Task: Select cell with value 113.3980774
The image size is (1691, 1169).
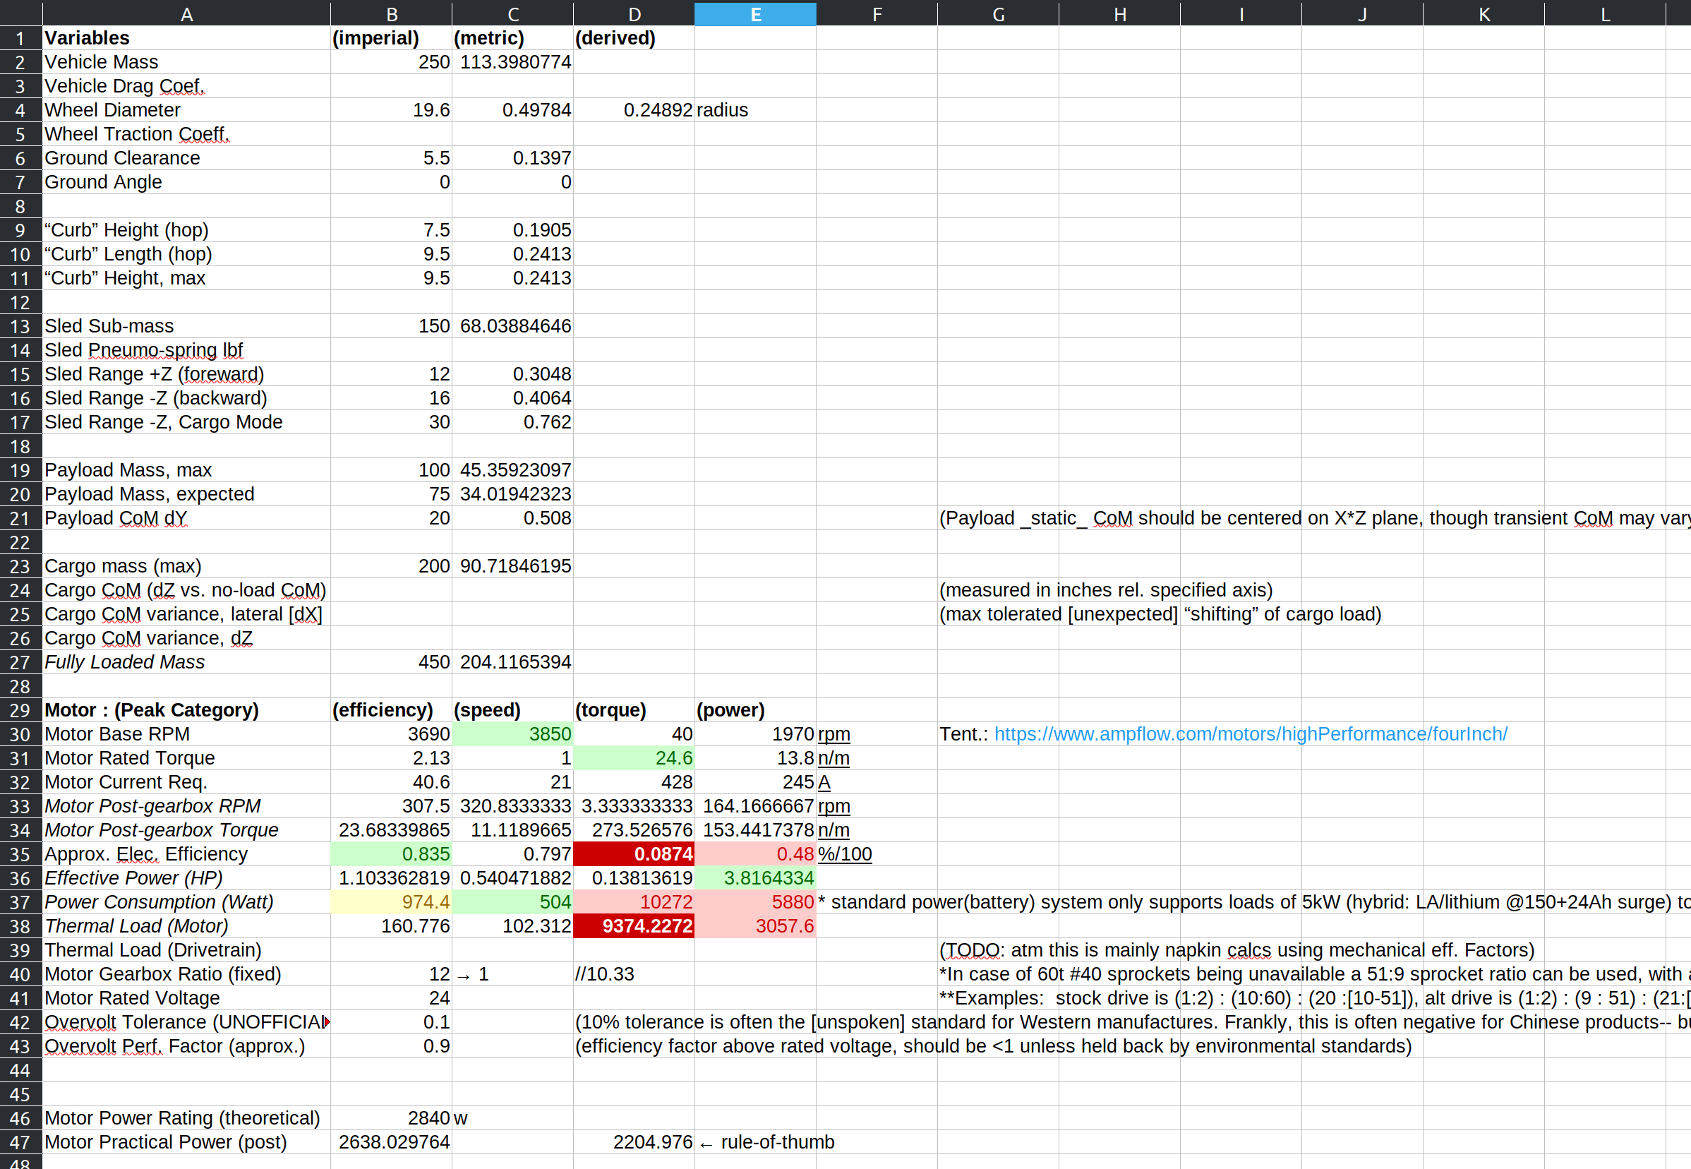Action: [x=512, y=62]
